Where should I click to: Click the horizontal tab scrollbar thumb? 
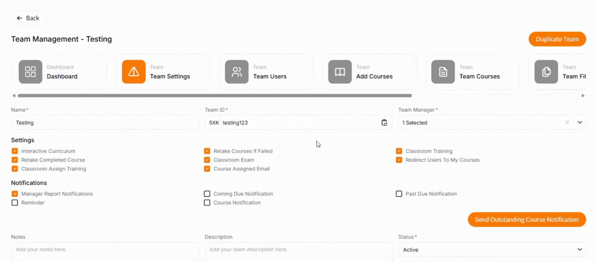pyautogui.click(x=214, y=95)
